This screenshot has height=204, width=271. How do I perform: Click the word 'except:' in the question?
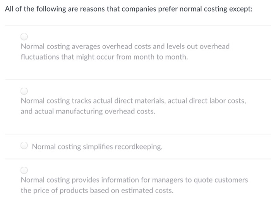[240, 9]
